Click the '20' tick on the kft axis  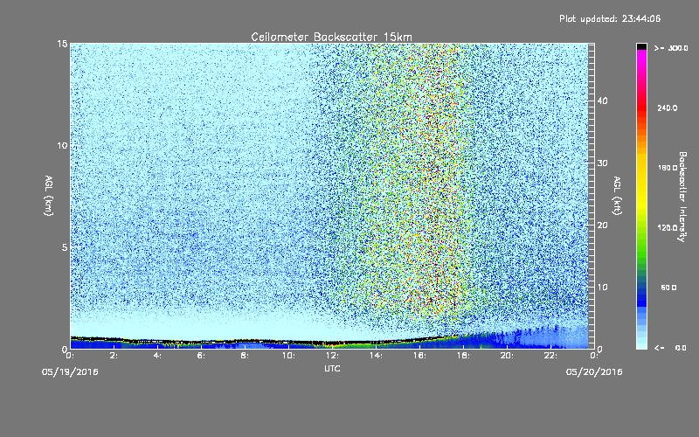click(602, 225)
